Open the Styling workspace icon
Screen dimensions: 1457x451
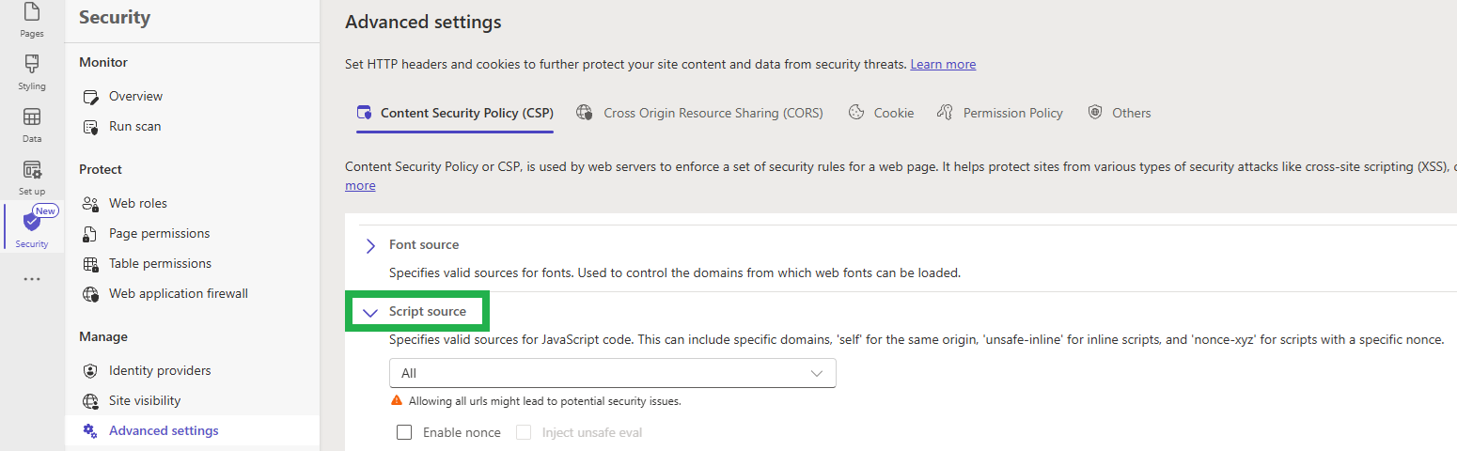point(32,65)
